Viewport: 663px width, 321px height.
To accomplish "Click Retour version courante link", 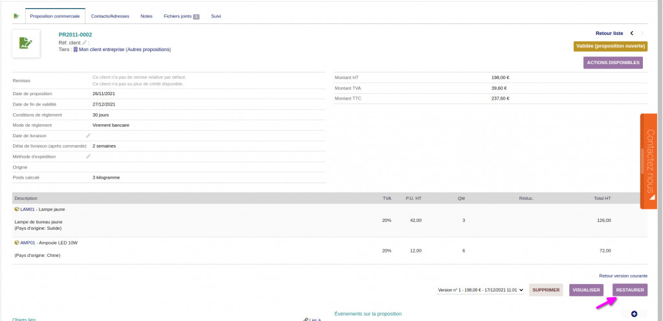I will click(624, 276).
